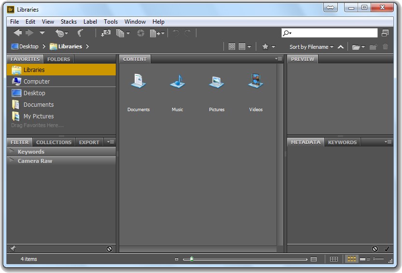
Task: Rotate 90 degrees clockwise
Action: pyautogui.click(x=188, y=33)
